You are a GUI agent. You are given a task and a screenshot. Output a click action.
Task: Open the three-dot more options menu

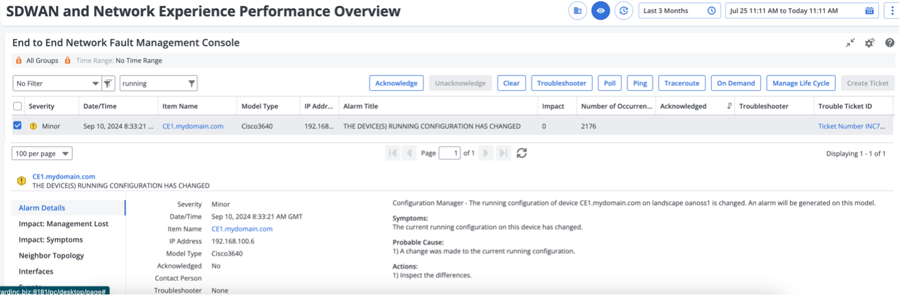click(893, 11)
